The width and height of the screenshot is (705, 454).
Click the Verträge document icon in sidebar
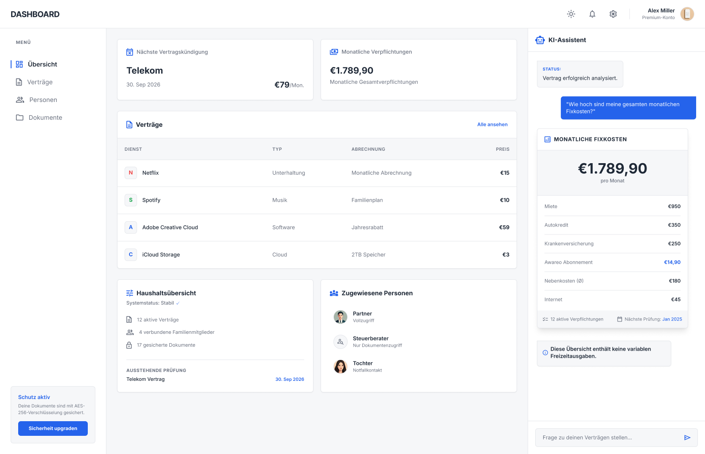click(19, 82)
